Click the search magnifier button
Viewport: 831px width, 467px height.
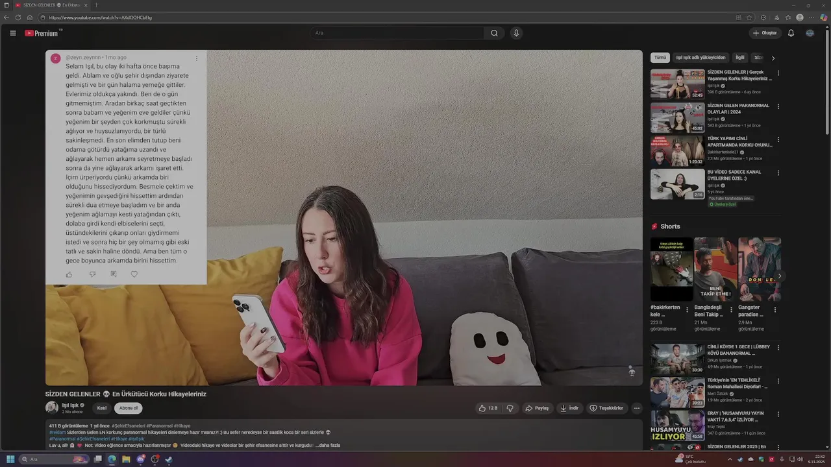click(x=494, y=33)
